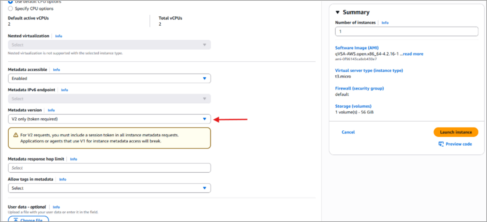Open Info link for Metadata IPv6 endpoint
The image size is (487, 222).
click(64, 90)
